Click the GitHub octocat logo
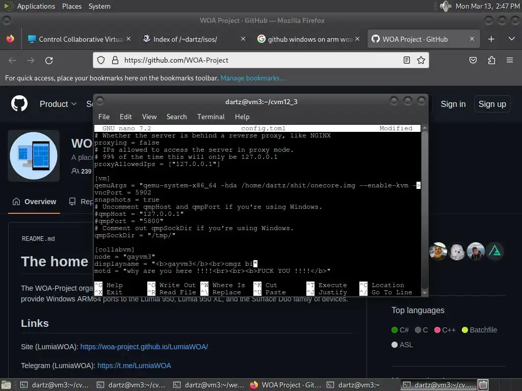Image resolution: width=522 pixels, height=391 pixels. tap(19, 103)
